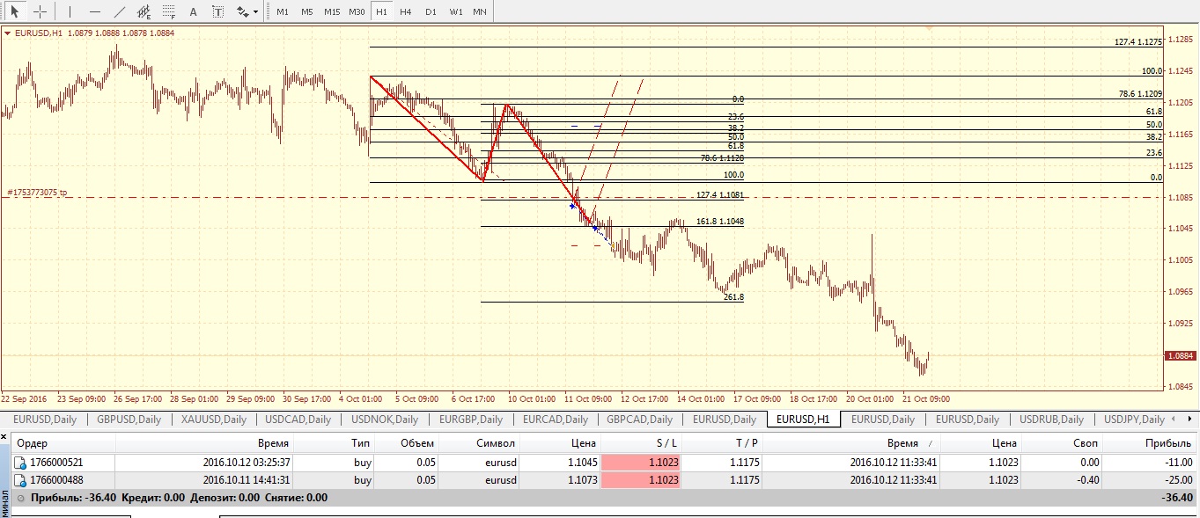1200x518 pixels.
Task: Choose the horizontal line drawing tool
Action: [95, 12]
